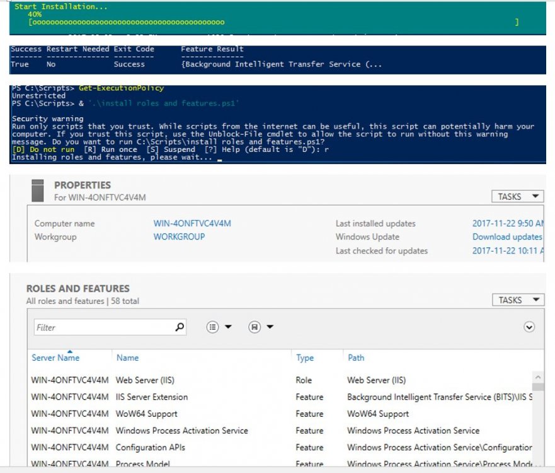Image resolution: width=555 pixels, height=473 pixels.
Task: Select the Configuration APIs row name
Action: pos(151,448)
